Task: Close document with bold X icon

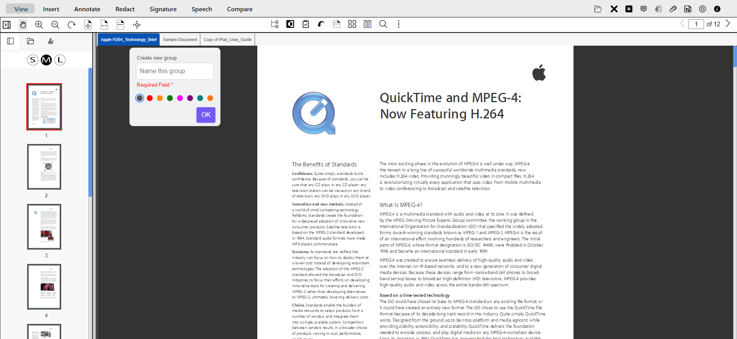Action: point(614,9)
